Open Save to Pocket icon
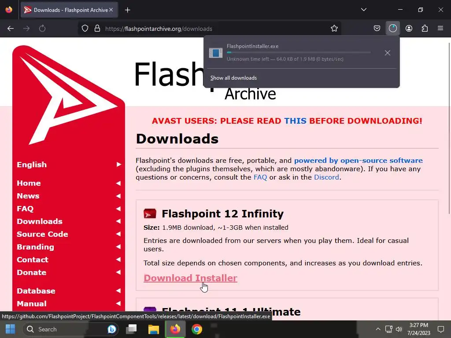The image size is (451, 338). [x=377, y=29]
